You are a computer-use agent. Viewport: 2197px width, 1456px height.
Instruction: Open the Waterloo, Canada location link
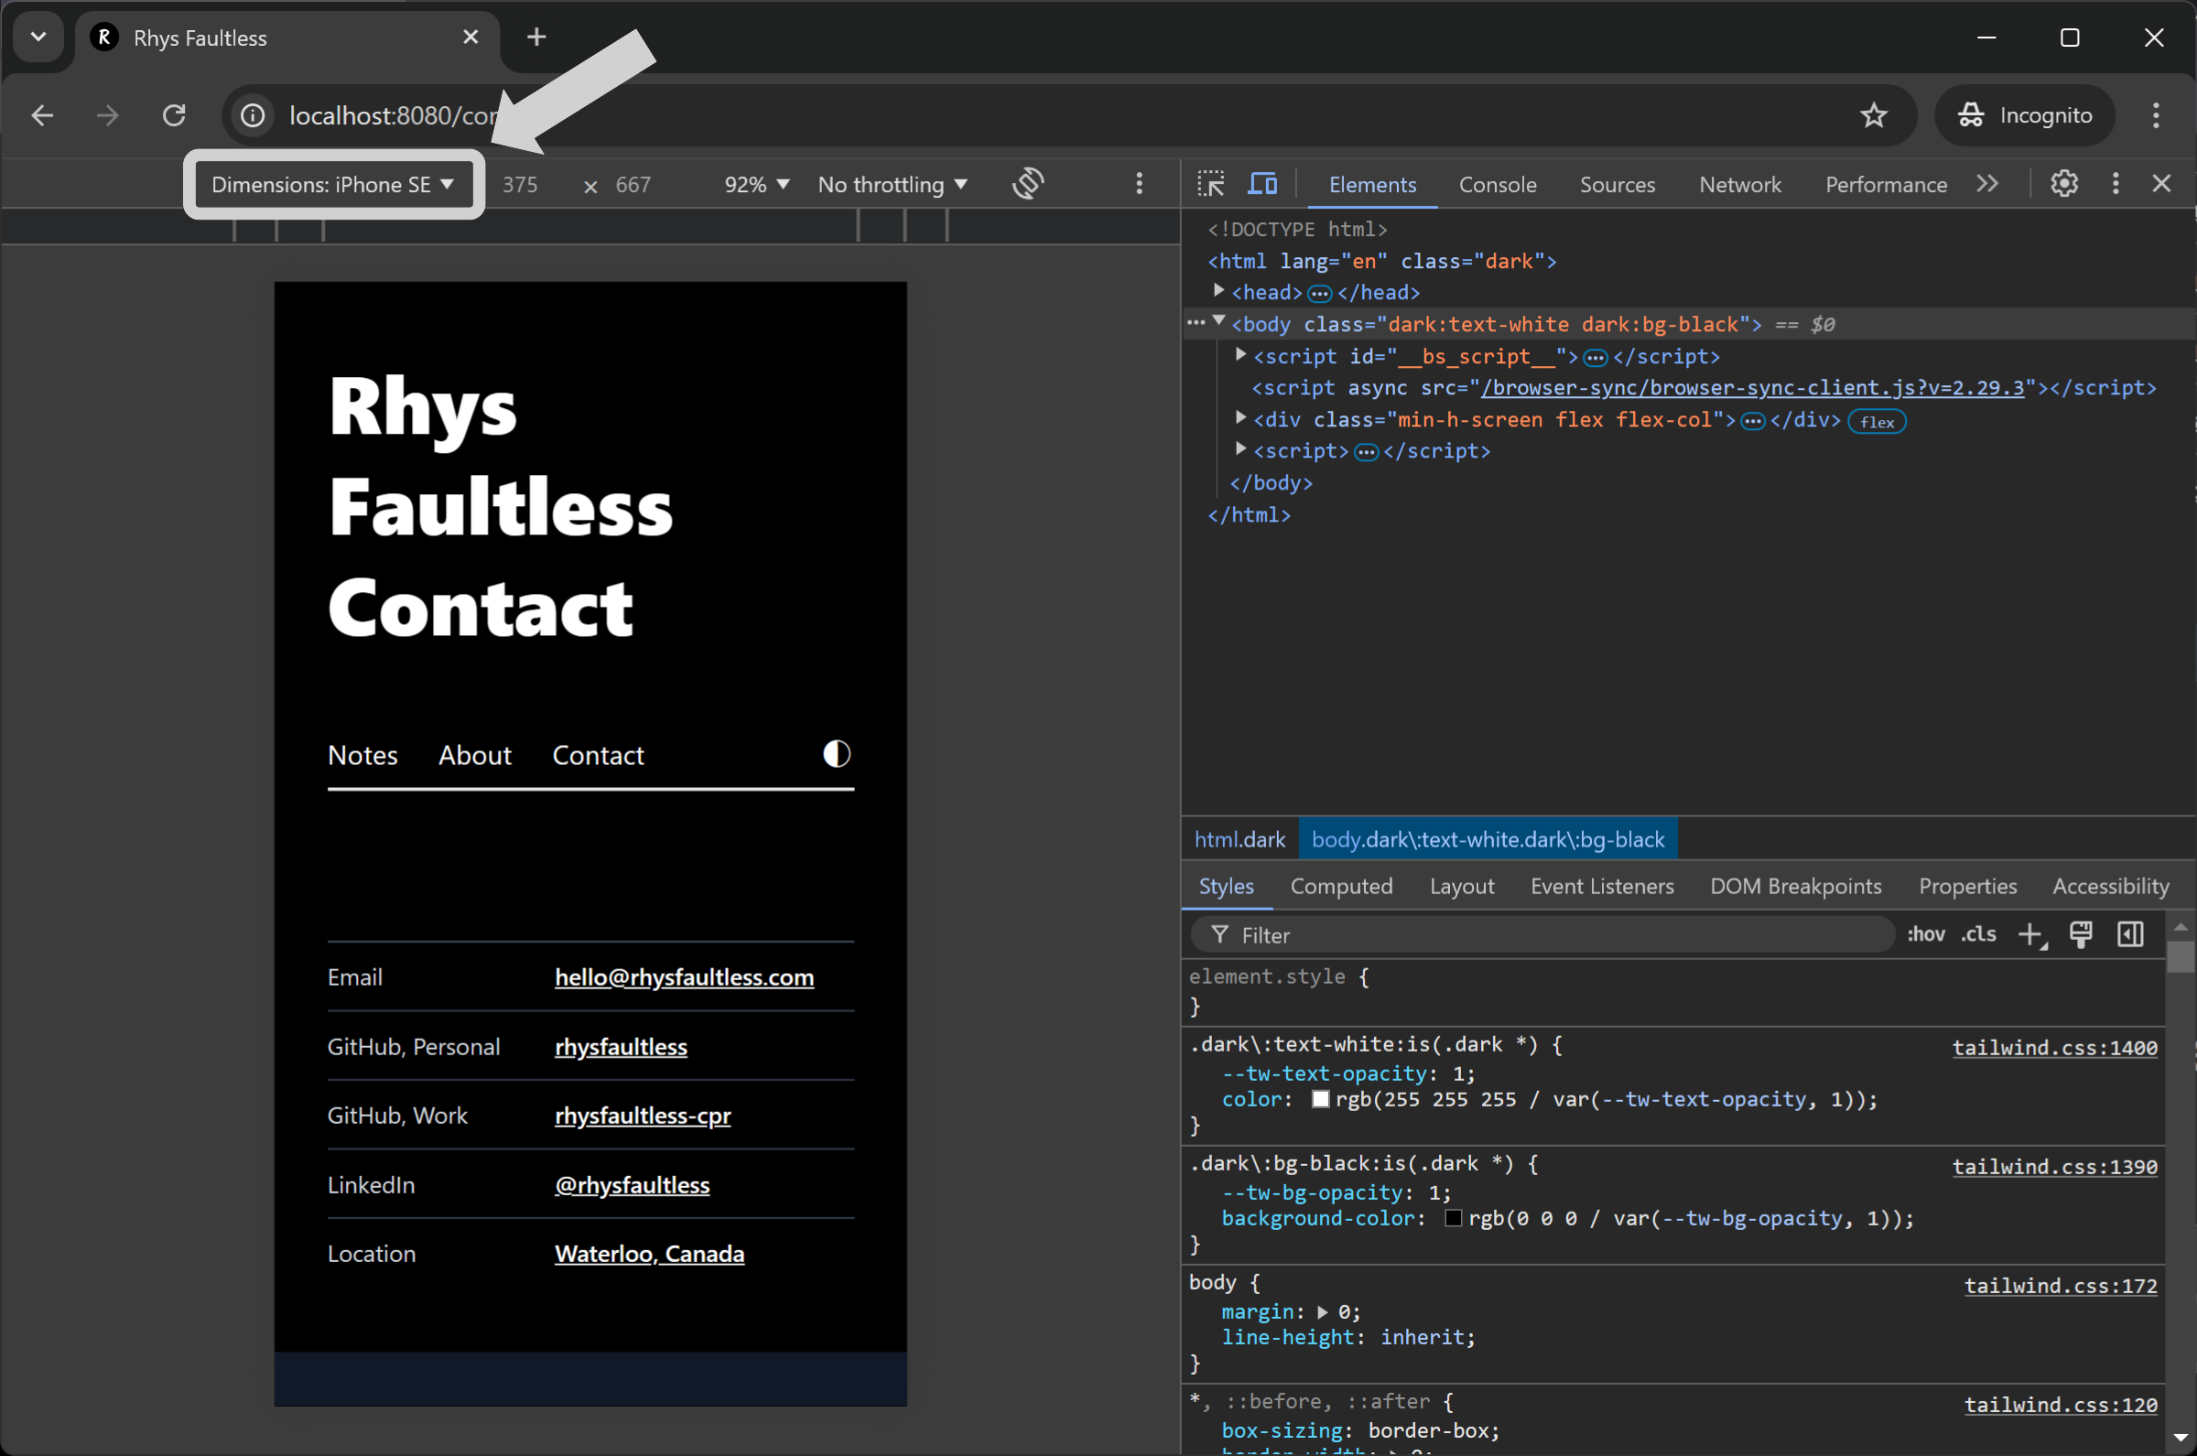point(649,1254)
